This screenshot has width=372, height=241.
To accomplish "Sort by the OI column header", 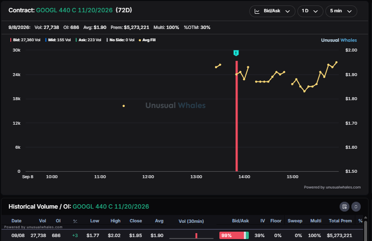I will [58, 221].
